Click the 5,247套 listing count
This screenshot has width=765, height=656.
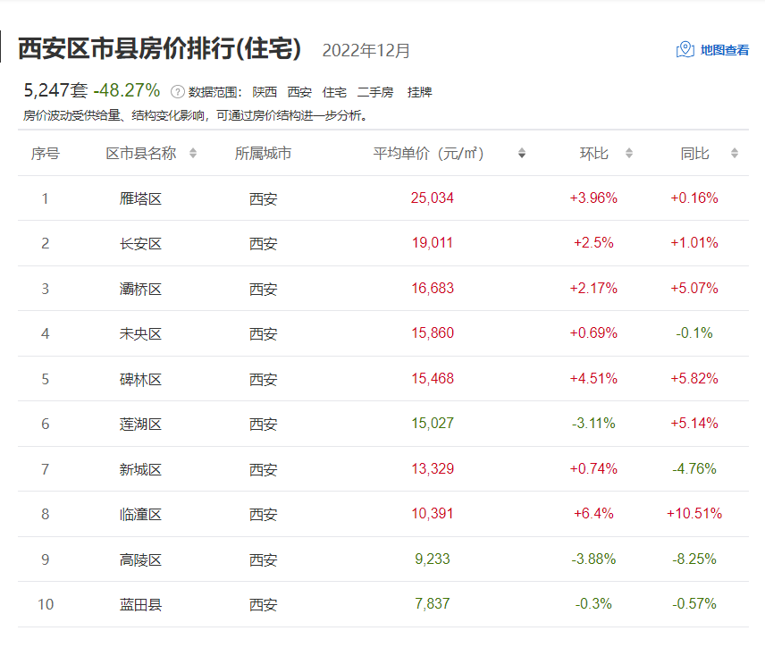pos(55,90)
